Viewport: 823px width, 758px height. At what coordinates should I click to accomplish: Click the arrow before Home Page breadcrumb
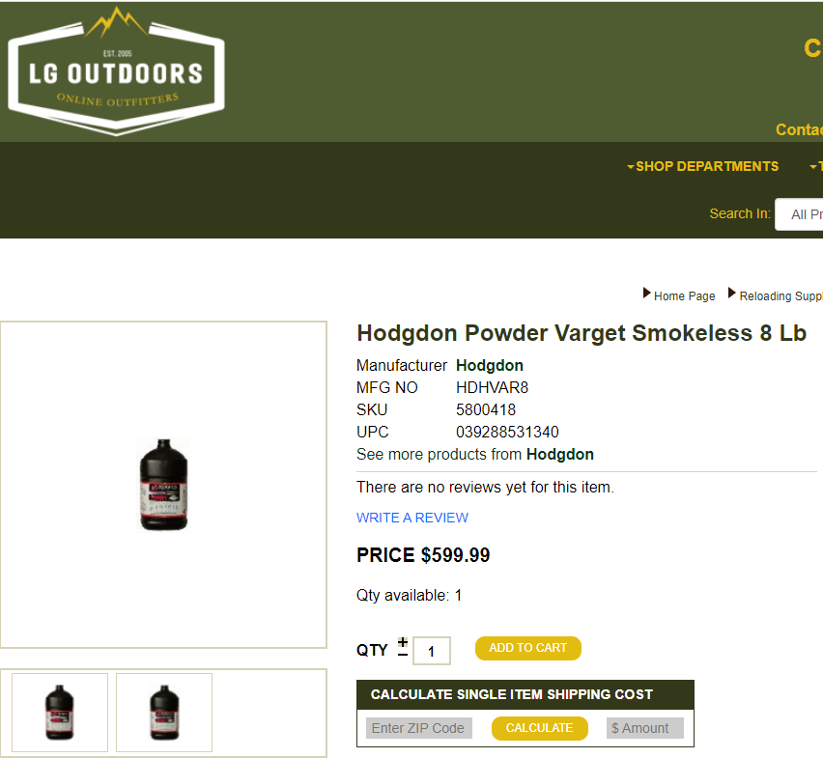(x=646, y=293)
